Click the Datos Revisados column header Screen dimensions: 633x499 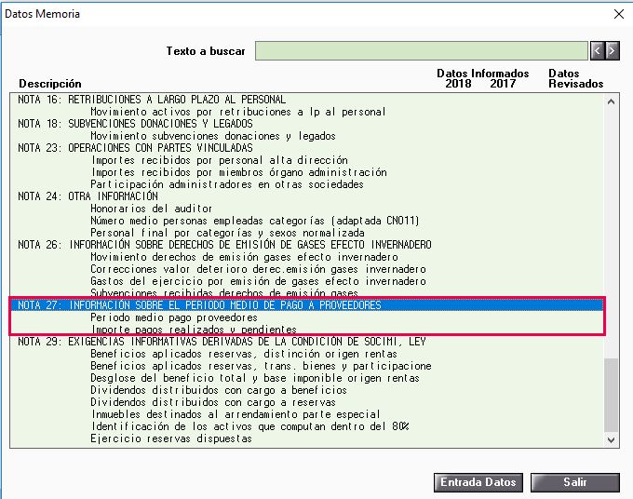[x=576, y=78]
